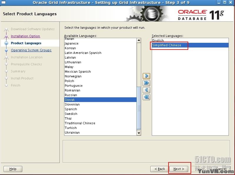The width and height of the screenshot is (235, 175).
Task: Open the Operating System Groups step link
Action: point(31,50)
